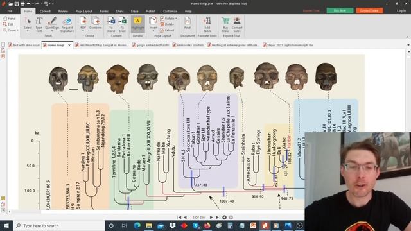Click the taskbar search box
411x231 pixels.
pyautogui.click(x=58, y=225)
